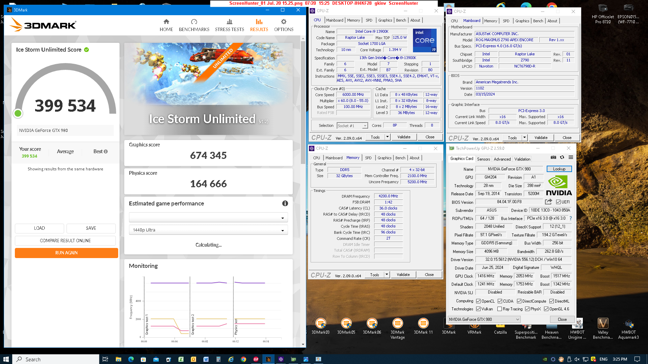Open Task View on the taskbar
This screenshot has width=648, height=364.
(x=105, y=359)
